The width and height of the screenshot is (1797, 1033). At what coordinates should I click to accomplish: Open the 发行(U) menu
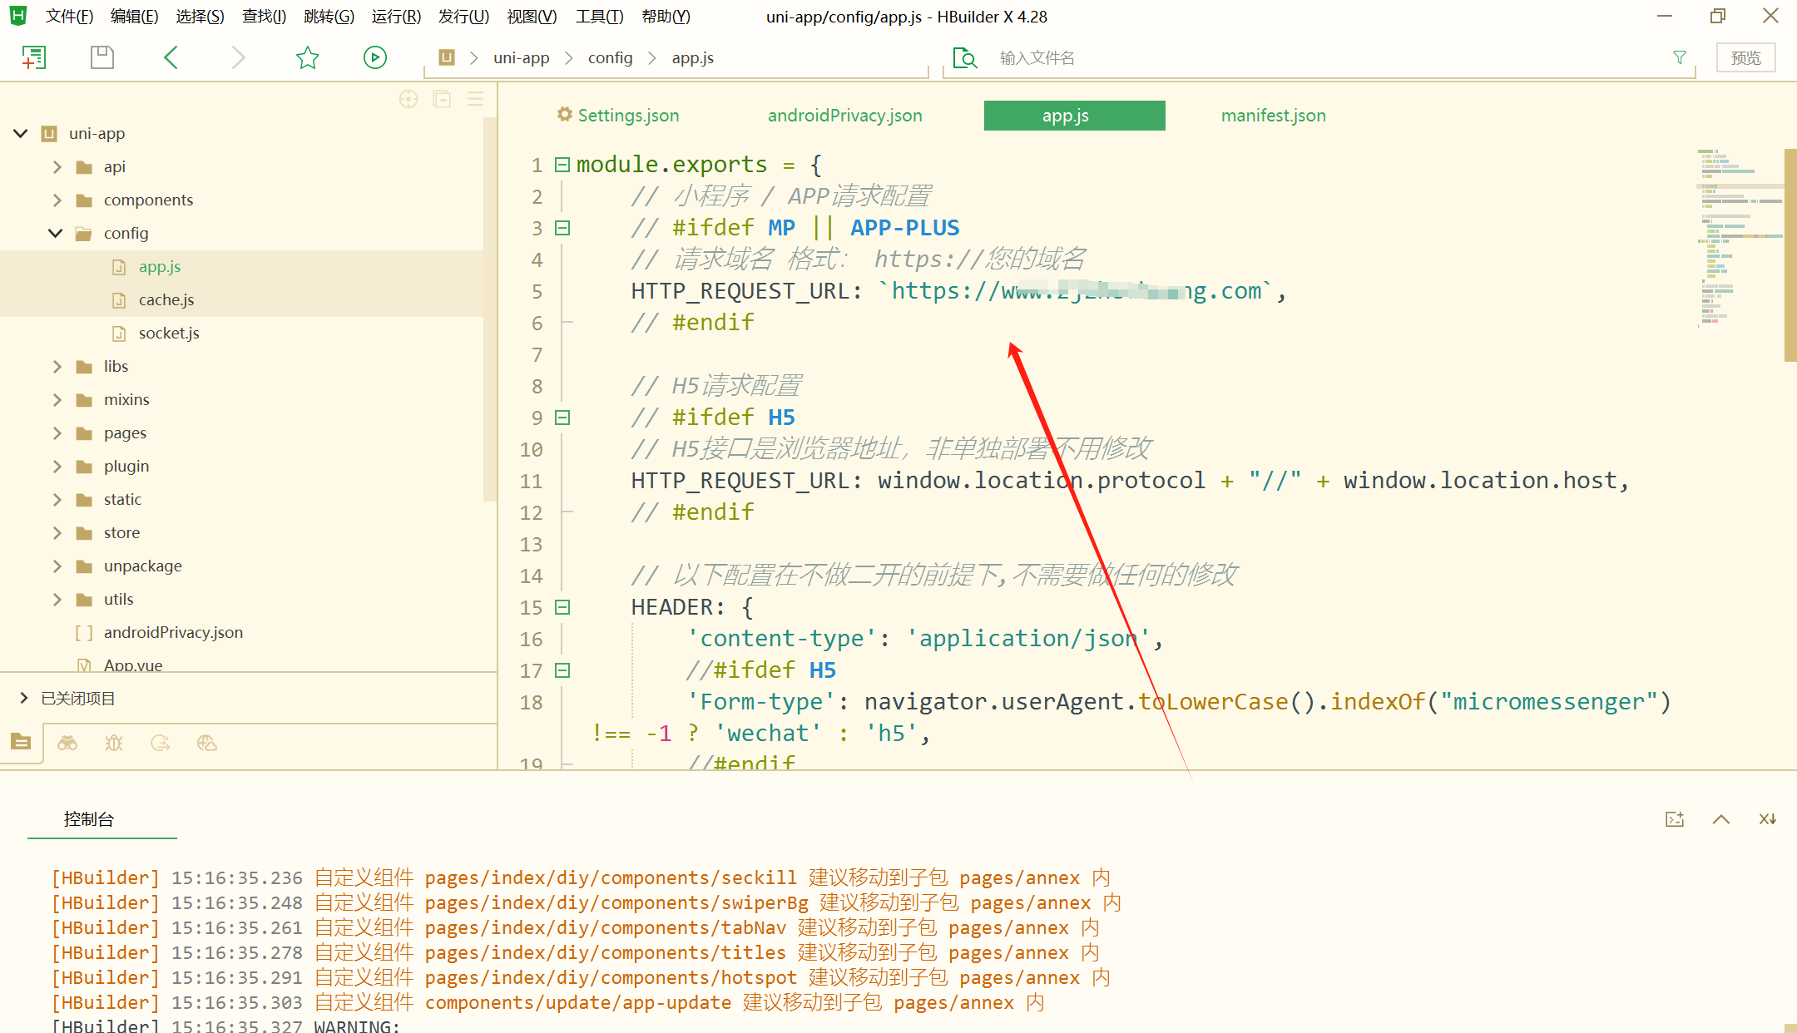463,17
